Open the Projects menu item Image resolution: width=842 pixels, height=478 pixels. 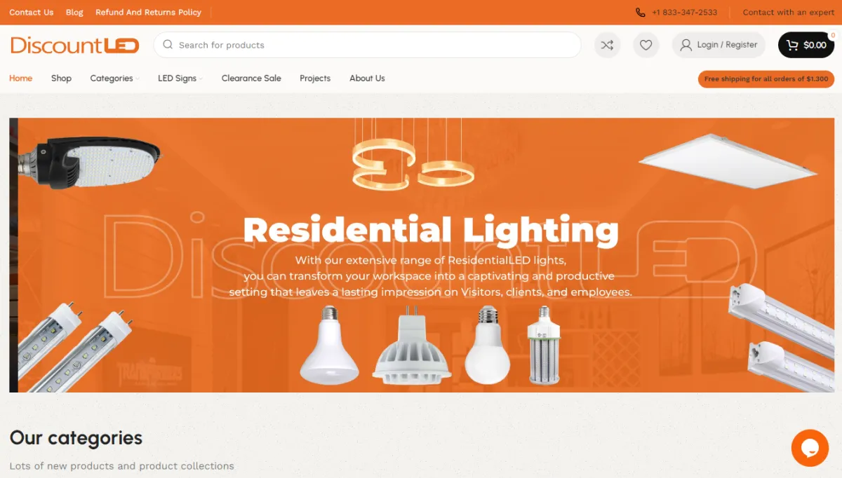[315, 78]
